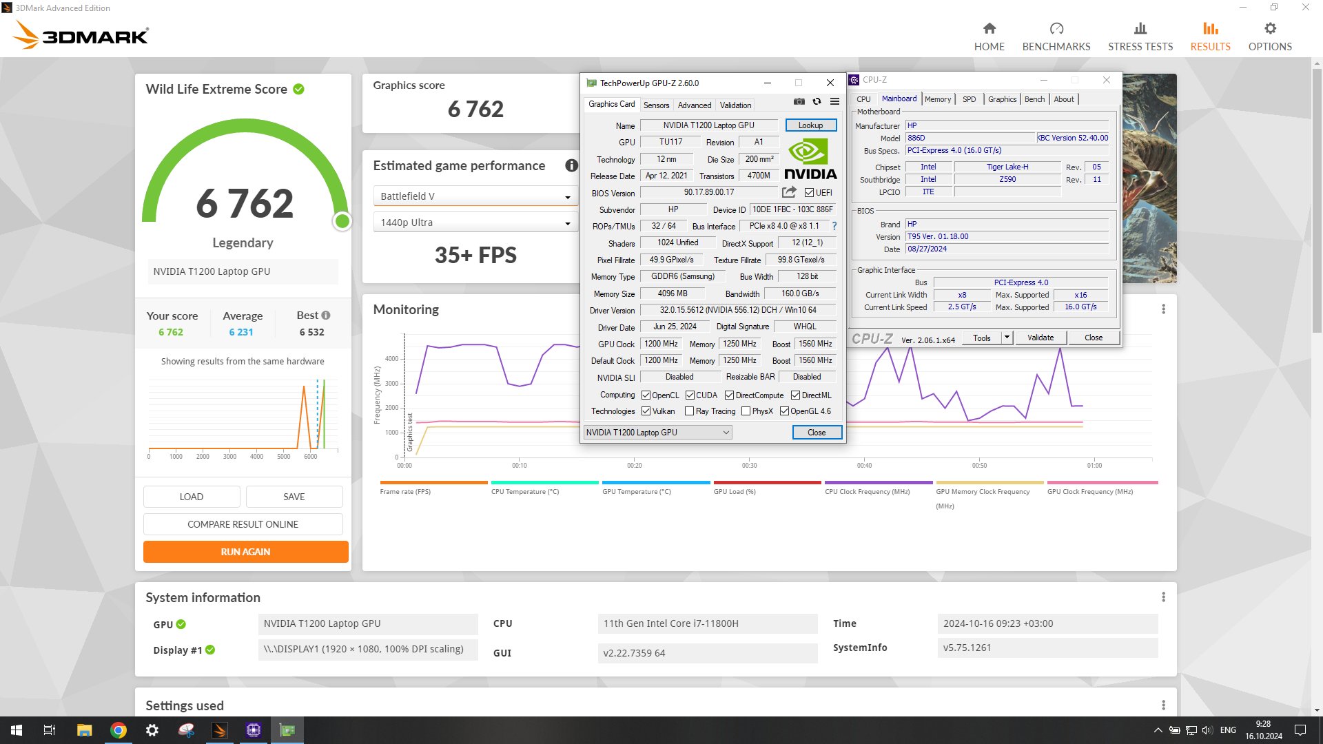Toggle the CUDA checkbox
Viewport: 1323px width, 744px height.
(690, 395)
